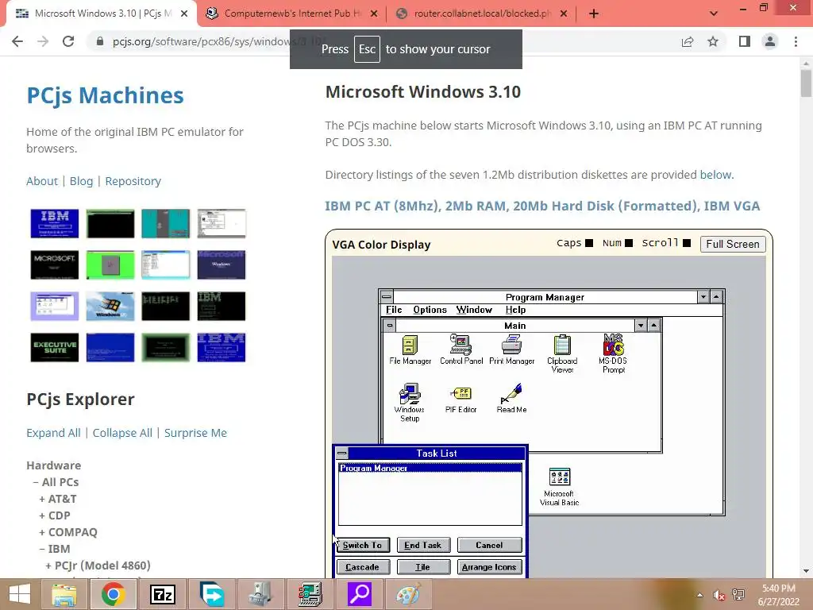
Task: Open the About link
Action: pos(42,181)
